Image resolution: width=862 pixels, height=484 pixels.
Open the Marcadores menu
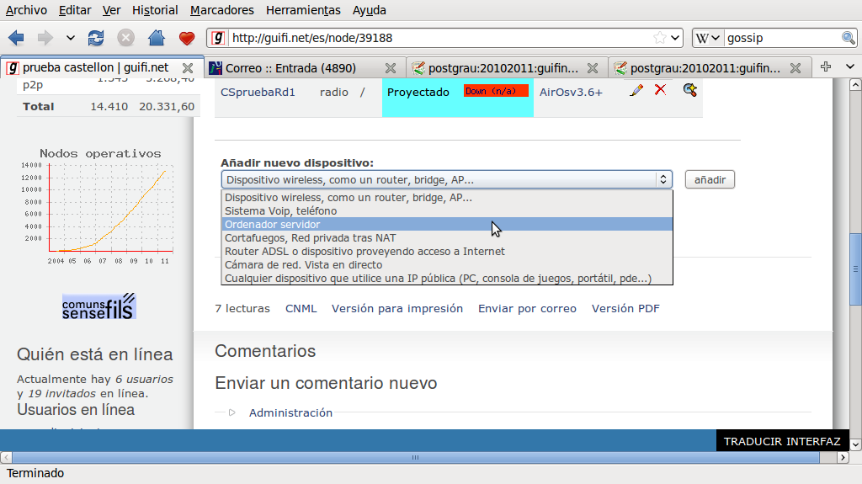221,10
